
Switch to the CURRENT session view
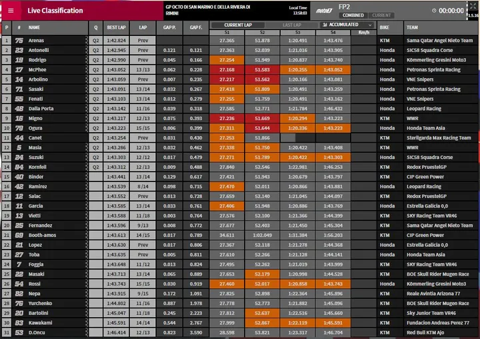click(x=381, y=15)
